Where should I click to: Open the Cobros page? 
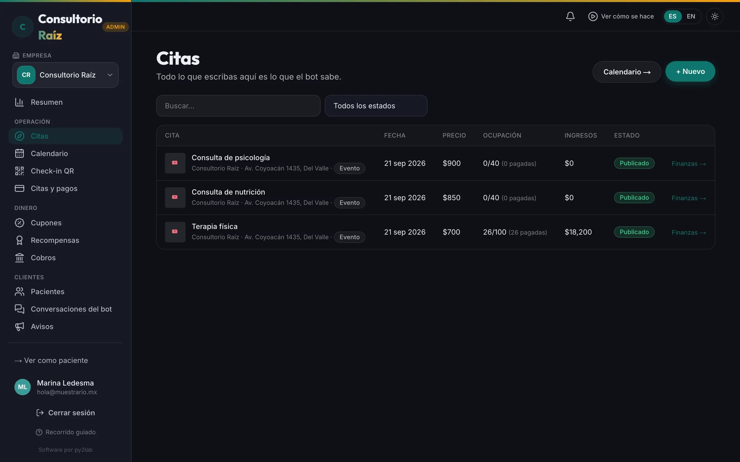65,257
